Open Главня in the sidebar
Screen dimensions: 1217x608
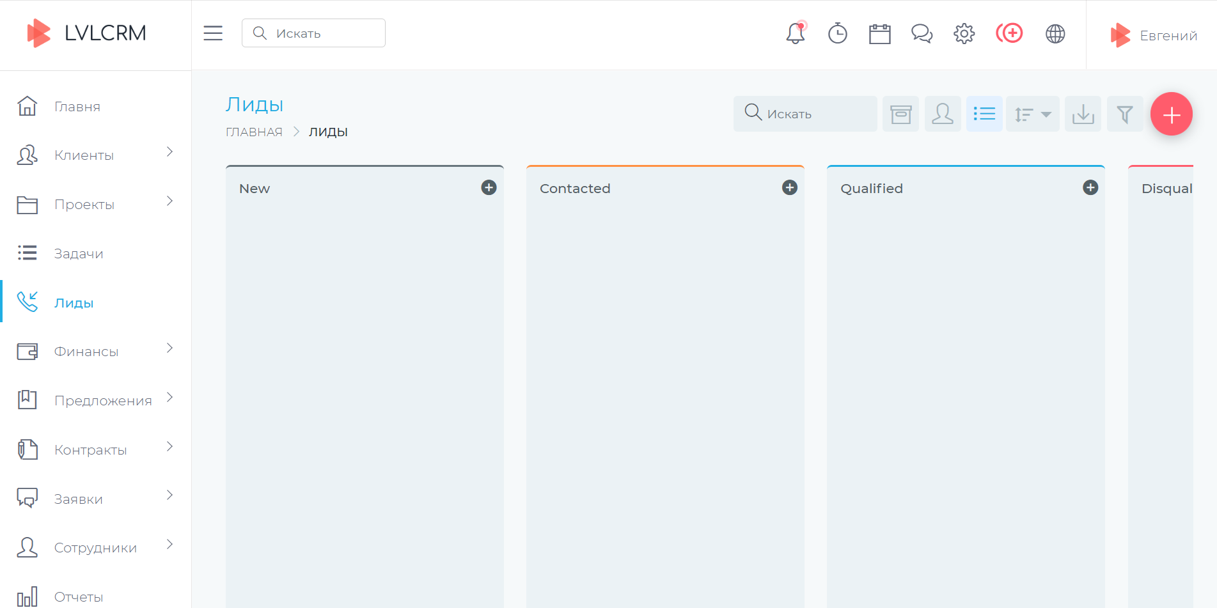(77, 107)
